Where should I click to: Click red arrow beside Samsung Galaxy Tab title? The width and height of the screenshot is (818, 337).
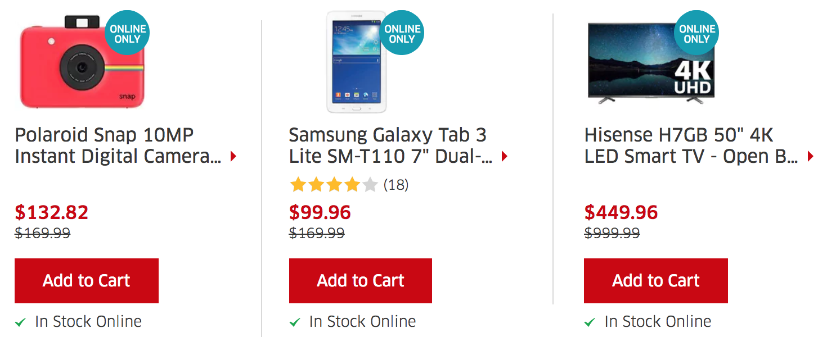point(505,157)
